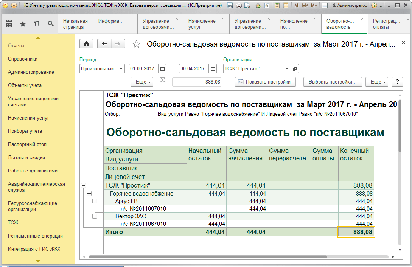
Task: Click the Показать настройки button
Action: [x=265, y=82]
